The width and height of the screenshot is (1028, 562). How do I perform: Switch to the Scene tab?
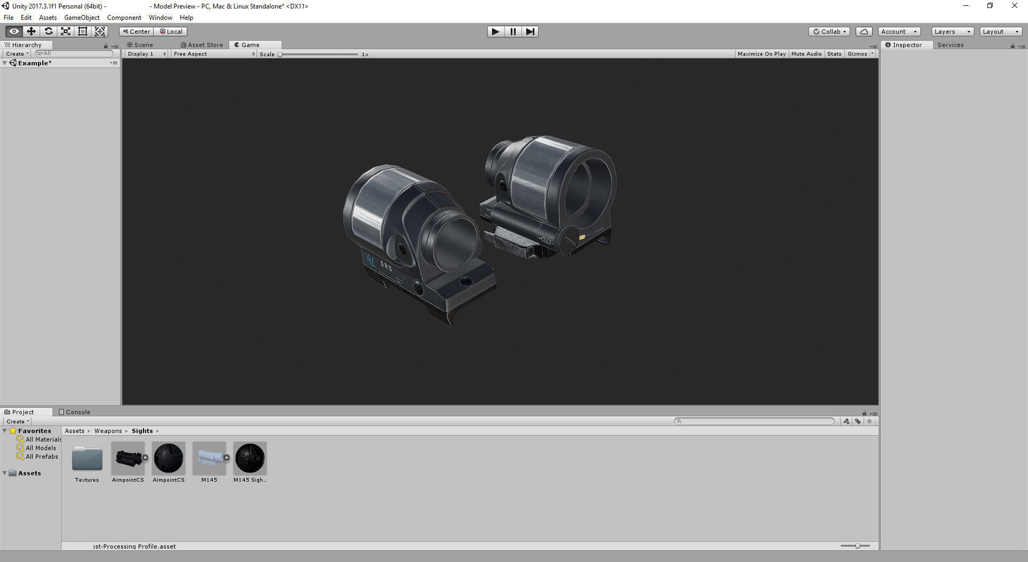pyautogui.click(x=140, y=45)
